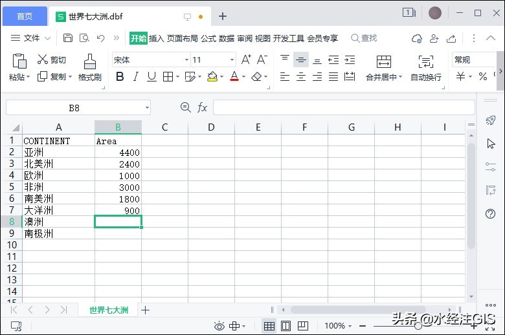Click the formula bar input

(x=344, y=107)
